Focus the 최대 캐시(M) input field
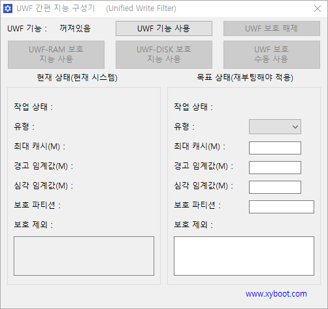 [x=275, y=148]
